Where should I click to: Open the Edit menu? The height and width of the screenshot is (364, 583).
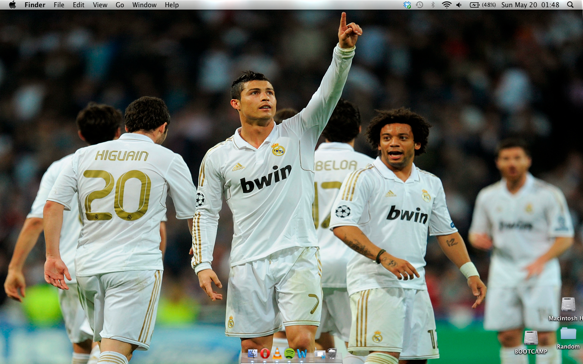pos(78,5)
